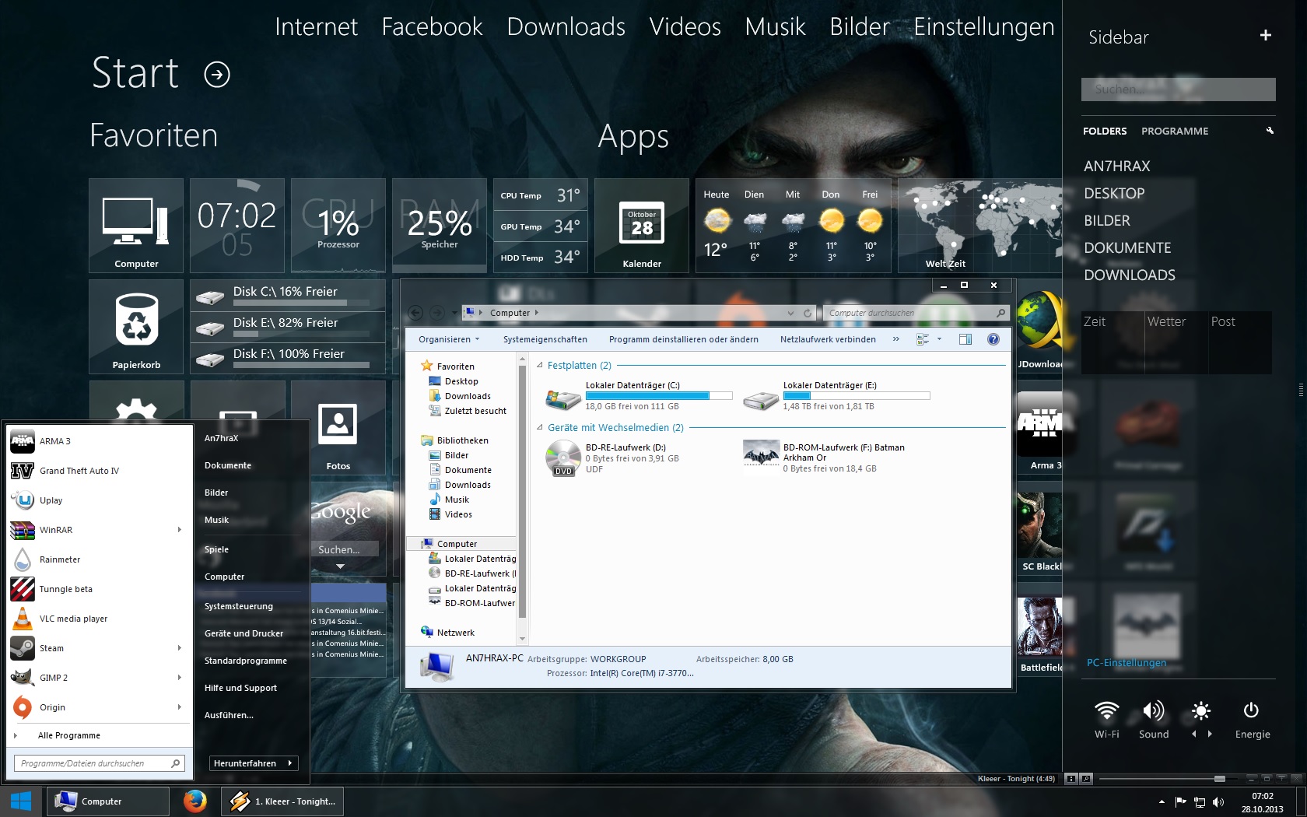Click the Firefox icon on the taskbar

point(195,801)
